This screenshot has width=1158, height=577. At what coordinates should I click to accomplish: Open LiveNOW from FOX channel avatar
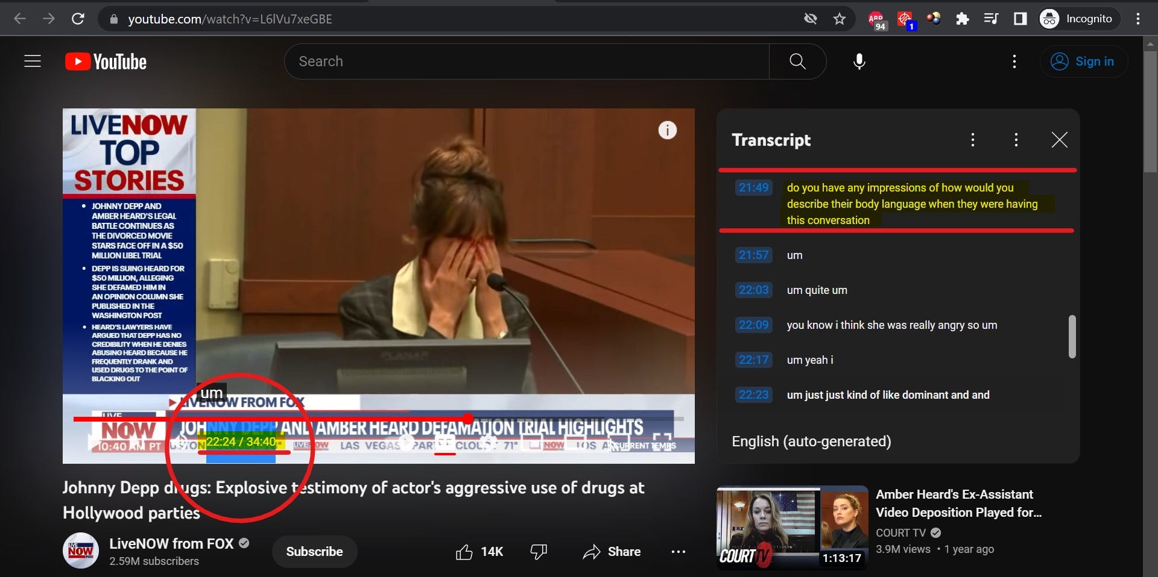tap(81, 550)
